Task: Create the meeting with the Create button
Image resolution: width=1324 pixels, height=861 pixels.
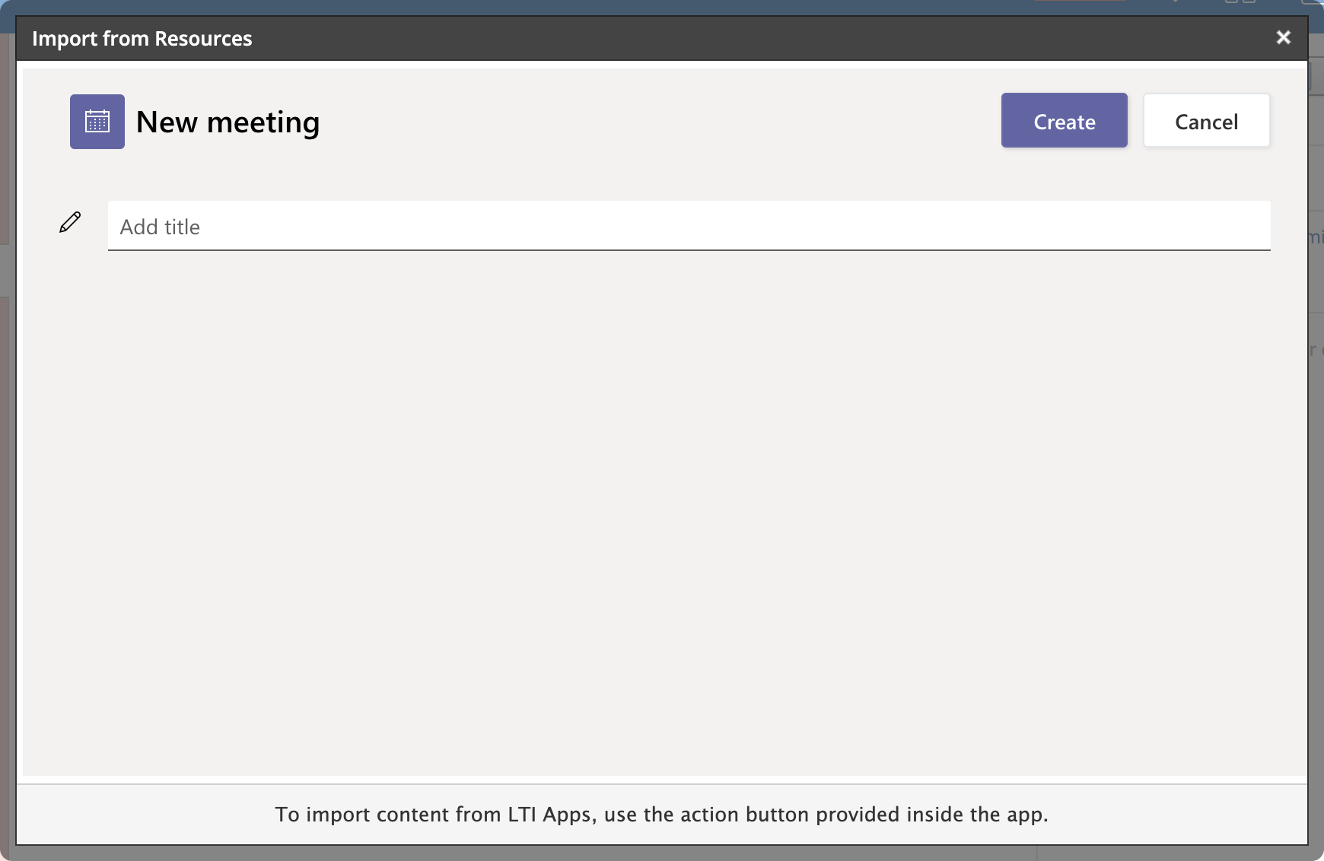Action: pos(1064,121)
